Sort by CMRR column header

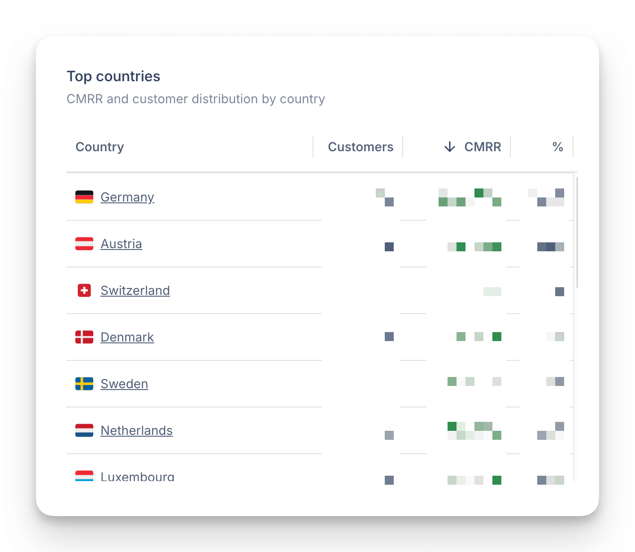tap(483, 147)
